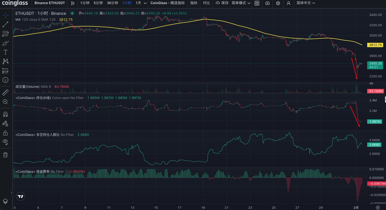Toggle lock on all drawing tools

[5, 133]
